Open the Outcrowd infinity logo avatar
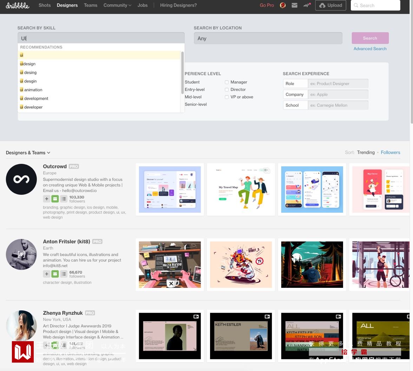Image resolution: width=413 pixels, height=371 pixels. [x=21, y=179]
